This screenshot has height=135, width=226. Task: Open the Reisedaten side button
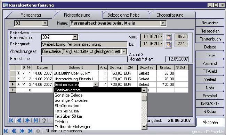(x=210, y=31)
